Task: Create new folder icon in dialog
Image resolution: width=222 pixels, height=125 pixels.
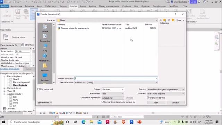Action: click(x=173, y=20)
